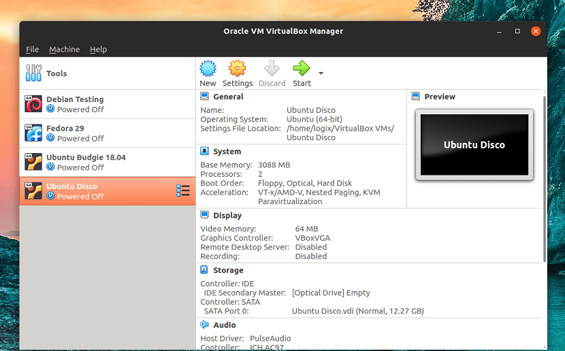Click the Discard arrow icon

(272, 69)
